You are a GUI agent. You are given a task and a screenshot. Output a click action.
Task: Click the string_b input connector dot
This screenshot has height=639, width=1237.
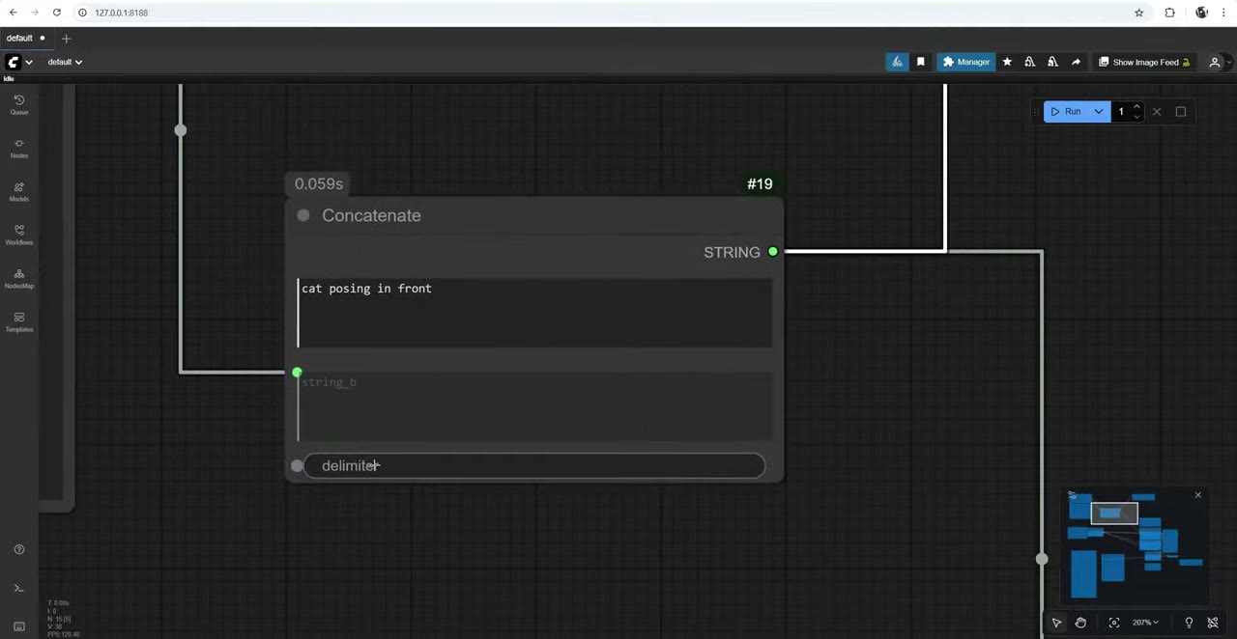tap(297, 372)
